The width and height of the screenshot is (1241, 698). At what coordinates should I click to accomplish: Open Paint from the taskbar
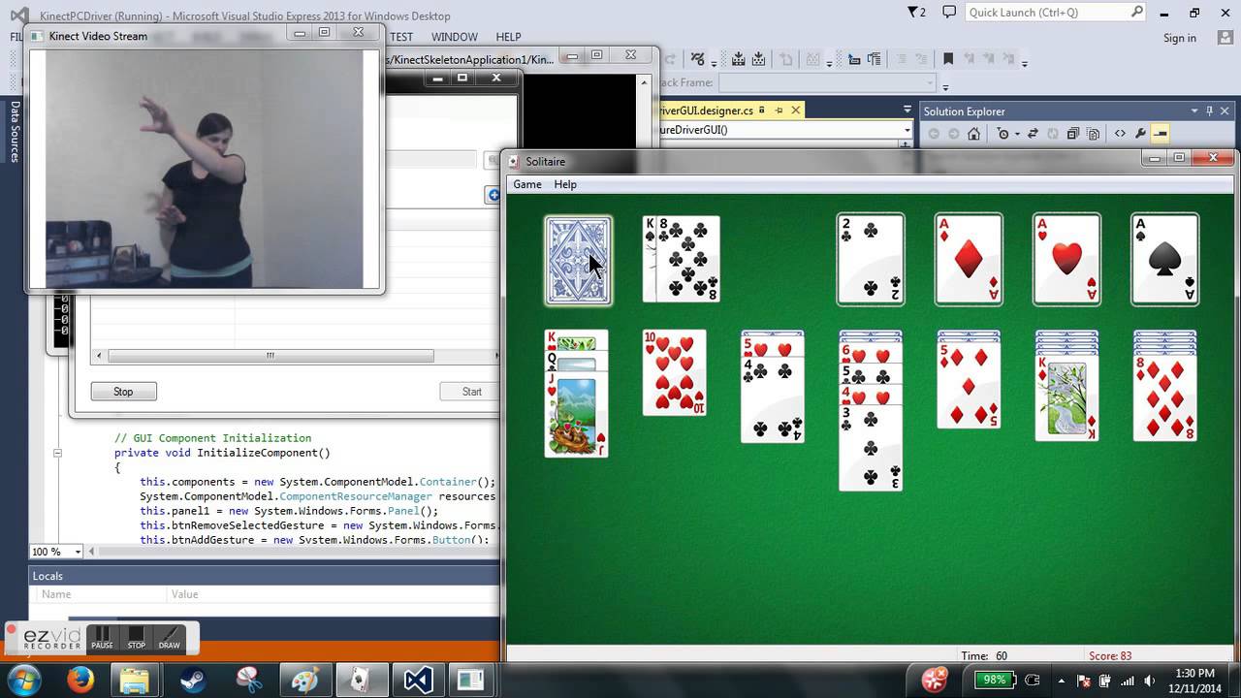tap(305, 680)
